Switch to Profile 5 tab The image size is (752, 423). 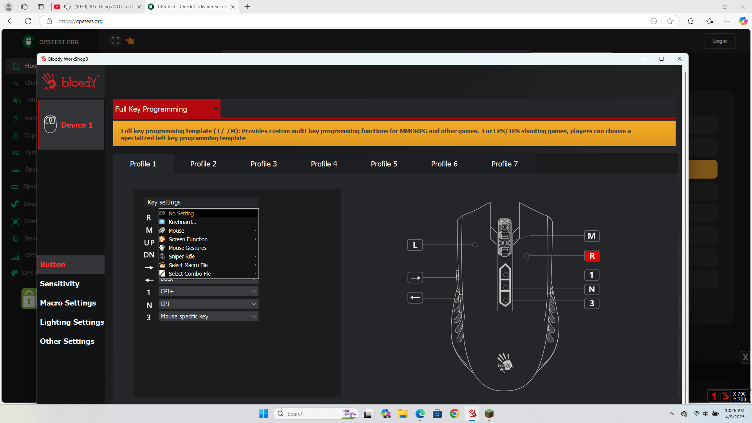tap(384, 164)
